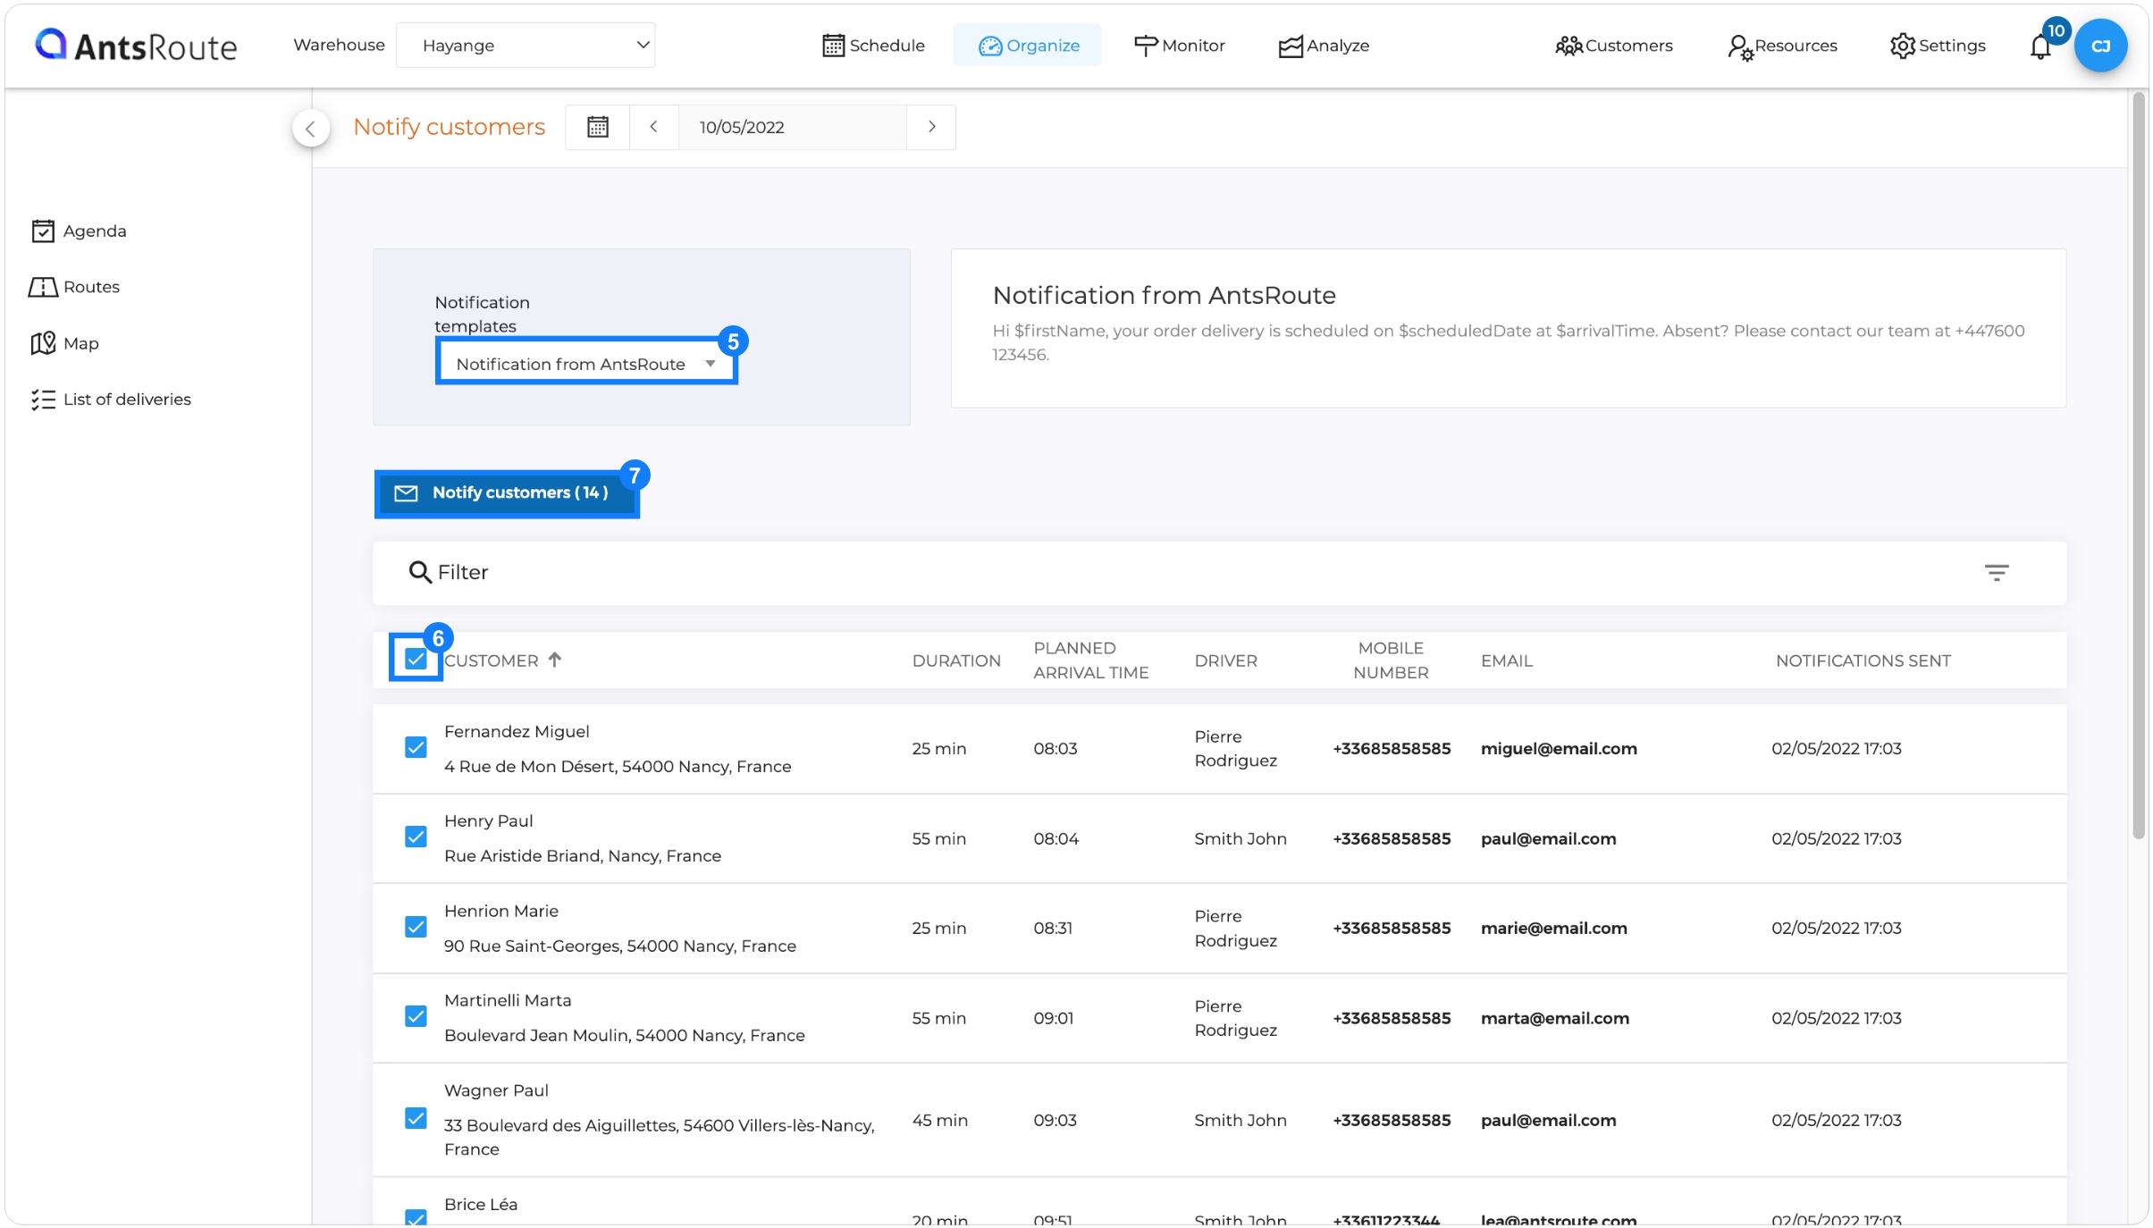This screenshot has height=1228, width=2153.
Task: Open Settings from the top bar
Action: (1938, 45)
